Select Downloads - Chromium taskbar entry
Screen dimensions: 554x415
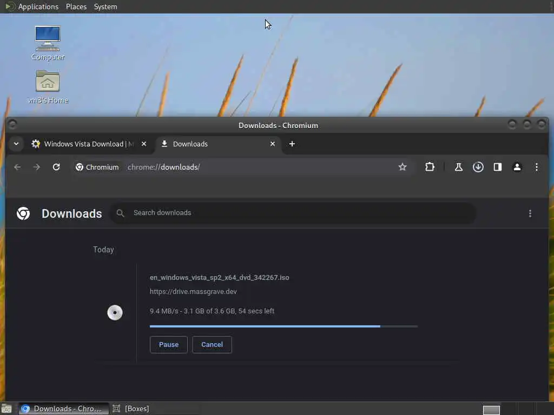point(64,409)
